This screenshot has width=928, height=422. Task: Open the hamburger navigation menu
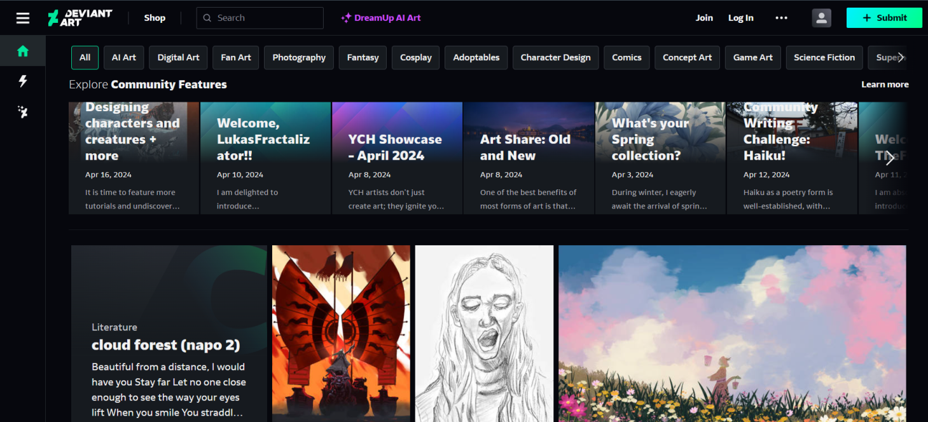click(x=23, y=18)
